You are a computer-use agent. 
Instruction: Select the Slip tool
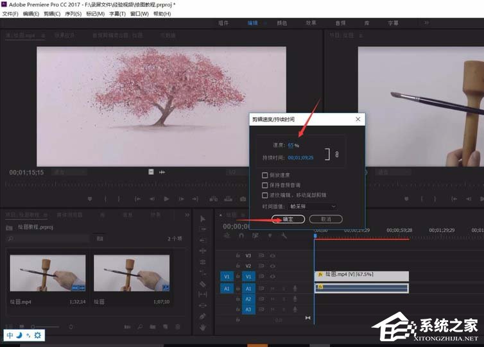coord(203,294)
